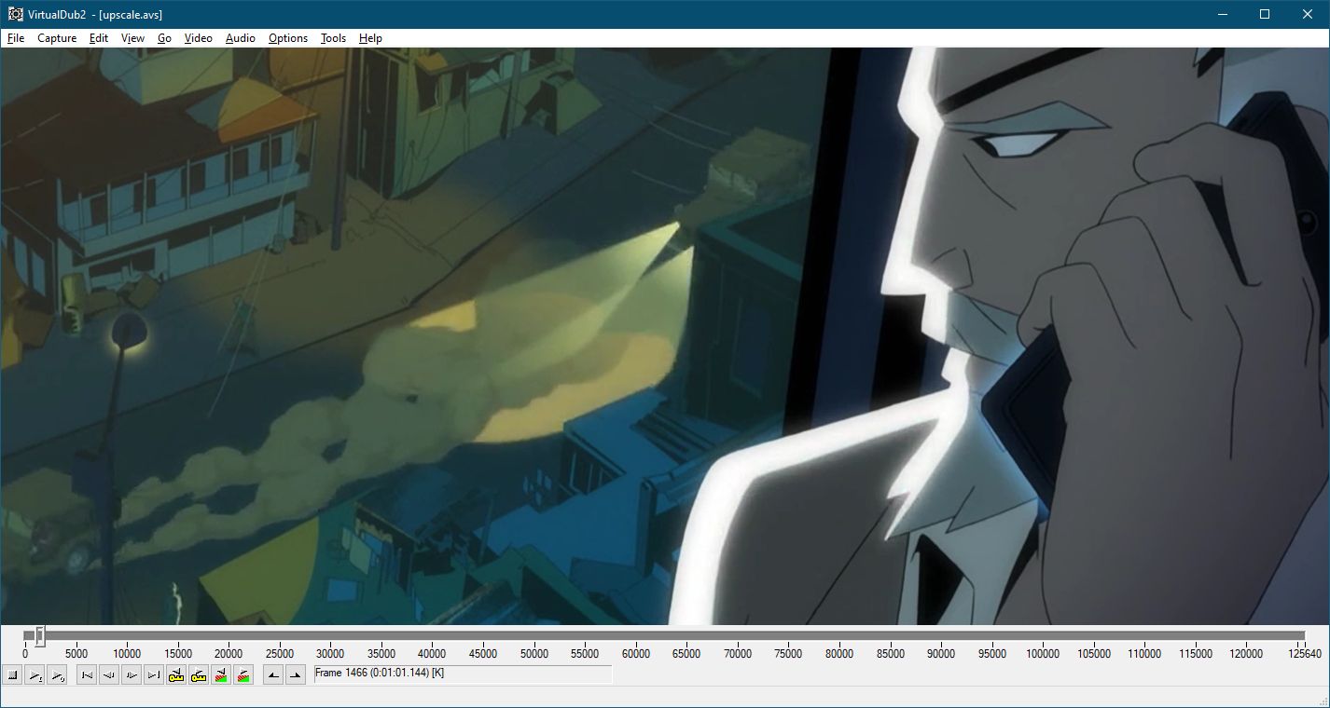Click the VirtualDub2 title bar app icon
1330x708 pixels.
[15, 14]
